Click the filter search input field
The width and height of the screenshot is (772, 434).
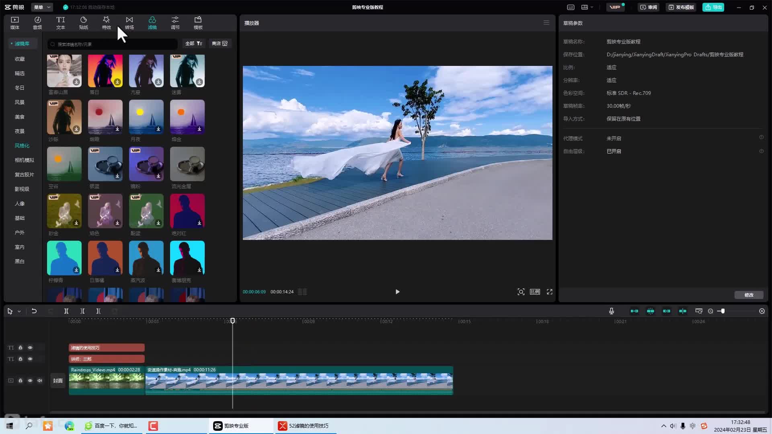pos(113,44)
